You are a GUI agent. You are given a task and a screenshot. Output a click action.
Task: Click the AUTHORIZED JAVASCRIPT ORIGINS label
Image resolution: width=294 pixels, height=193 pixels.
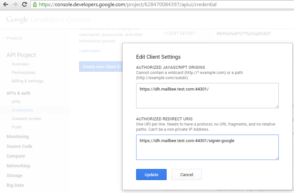171,67
